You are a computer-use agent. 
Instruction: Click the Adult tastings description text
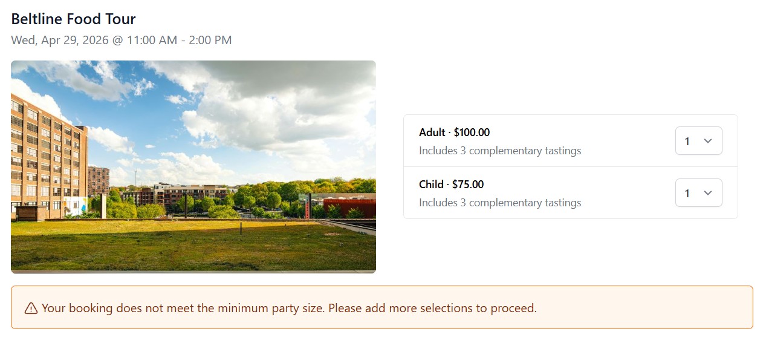[500, 151]
